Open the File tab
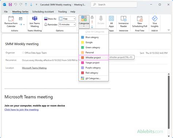Image resolution: width=173 pixels, height=138 pixels. (6, 12)
